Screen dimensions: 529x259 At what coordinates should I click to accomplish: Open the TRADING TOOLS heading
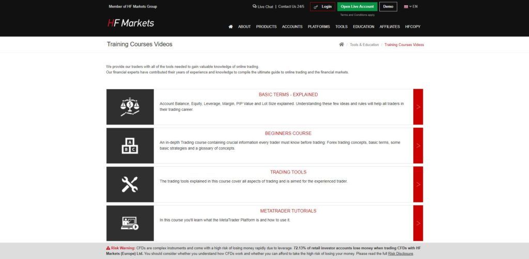click(x=288, y=172)
